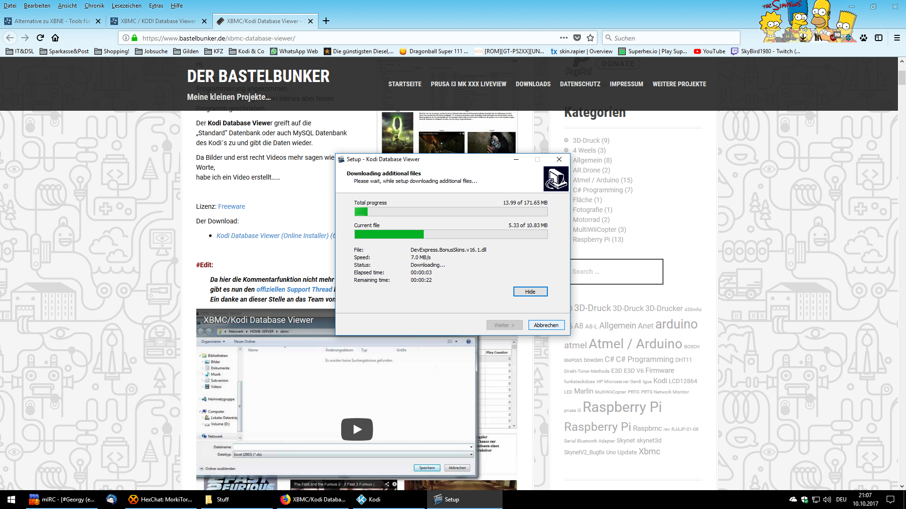Open the Chronik menu

coord(94,6)
